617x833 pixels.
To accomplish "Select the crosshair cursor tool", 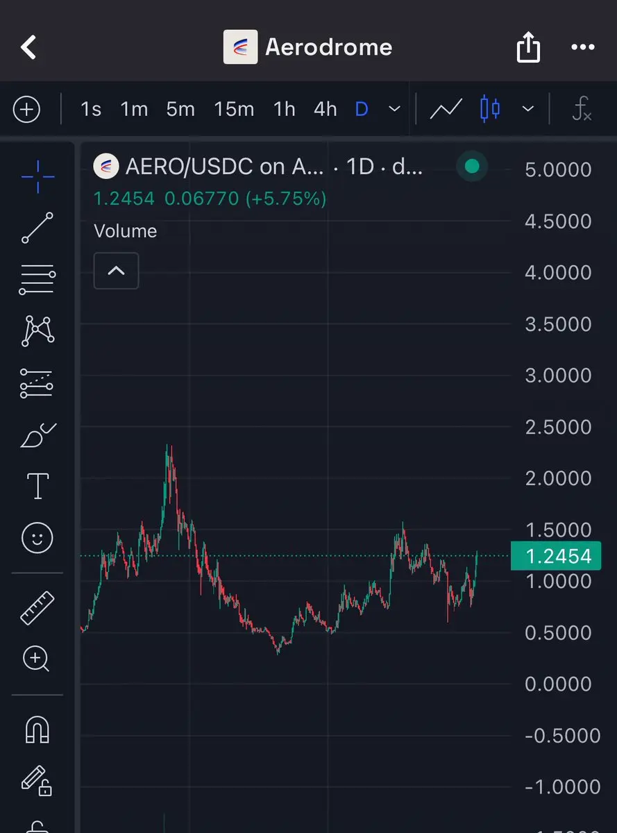I will click(x=37, y=176).
